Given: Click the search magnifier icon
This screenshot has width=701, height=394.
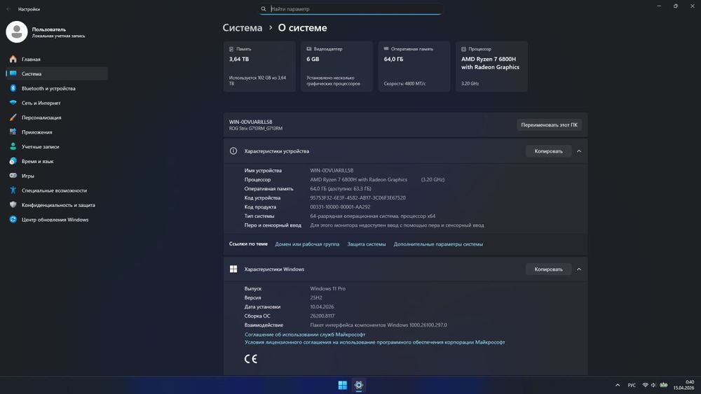Looking at the screenshot, I should point(264,9).
